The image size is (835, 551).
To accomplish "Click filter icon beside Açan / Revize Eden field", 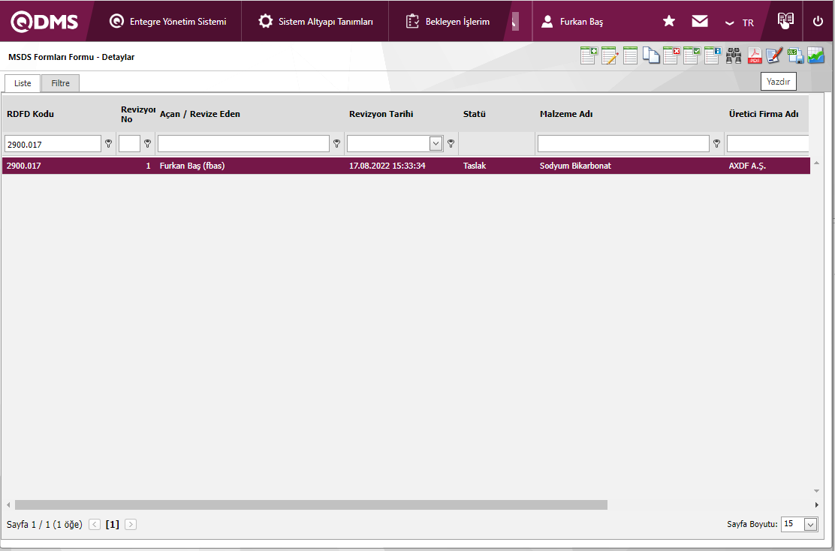I will click(x=336, y=143).
